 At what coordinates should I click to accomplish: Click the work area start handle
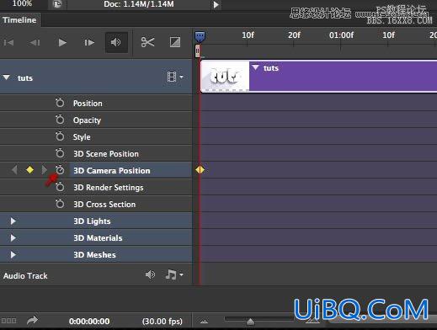(198, 51)
